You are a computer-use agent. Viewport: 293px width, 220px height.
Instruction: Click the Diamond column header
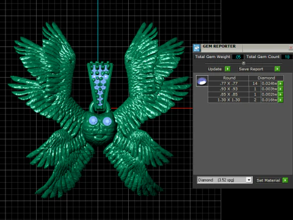point(266,78)
